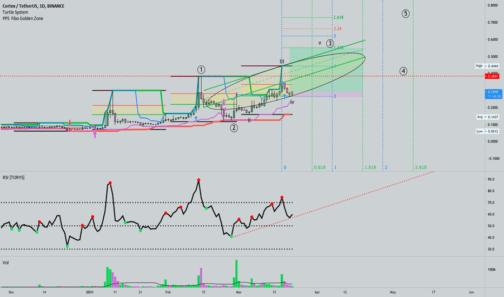Click the sub-wave iii label
The width and height of the screenshot is (504, 297).
(282, 61)
